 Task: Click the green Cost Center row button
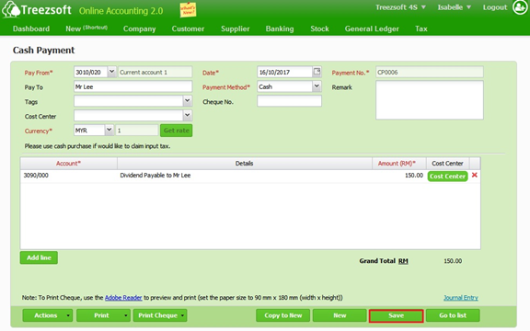coord(447,176)
